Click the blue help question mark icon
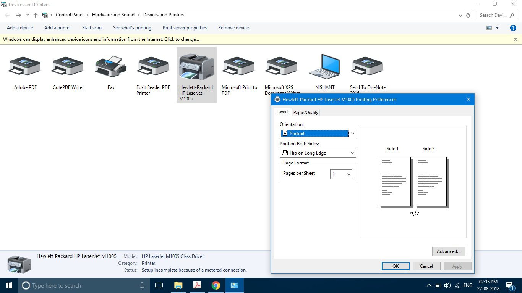The image size is (522, 293). (x=513, y=28)
